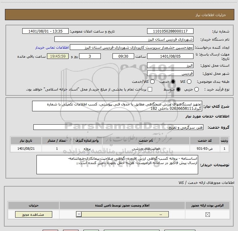Click delivery province field البرز

(170, 65)
